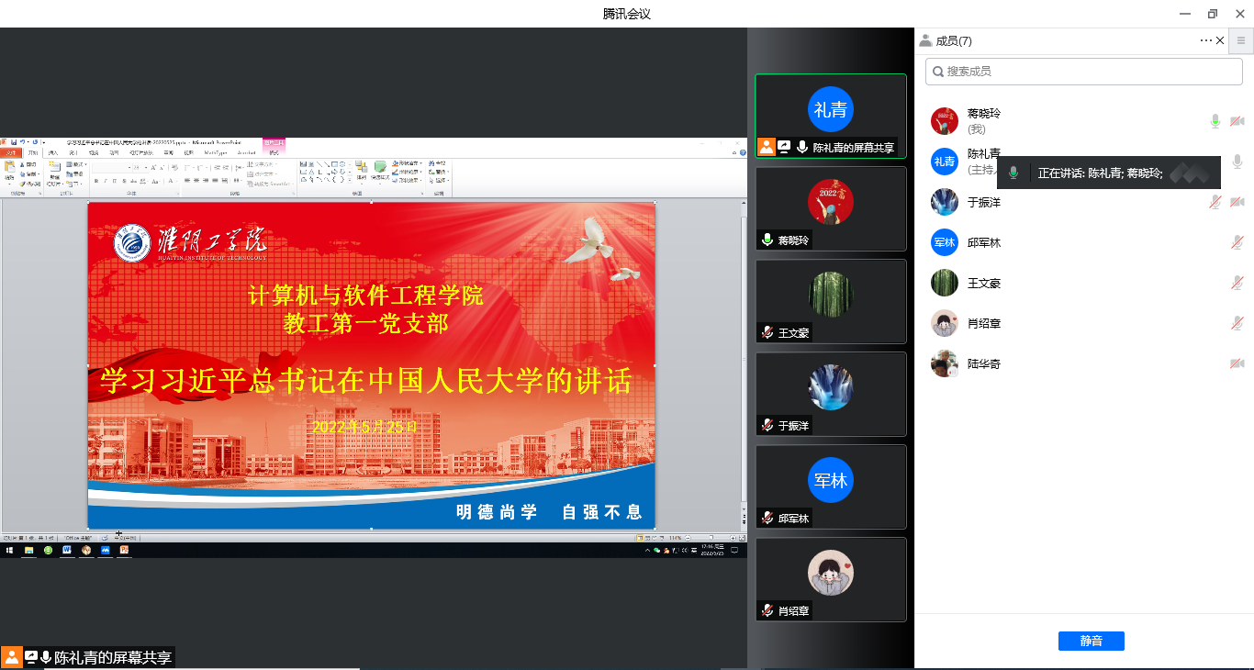The height and width of the screenshot is (670, 1254).
Task: Click the 静音 mute button
Action: 1091,642
